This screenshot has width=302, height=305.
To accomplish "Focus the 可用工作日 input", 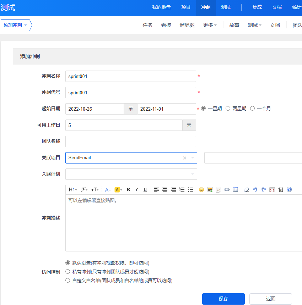I will pos(124,125).
